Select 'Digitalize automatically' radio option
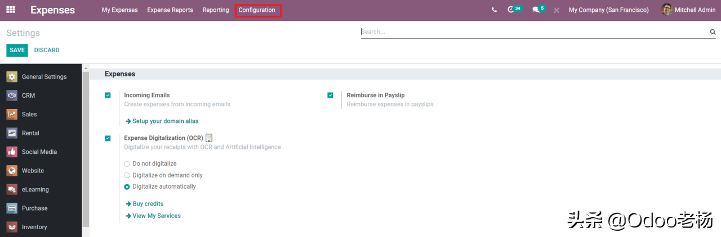Screen dimensions: 721x237 [127, 187]
